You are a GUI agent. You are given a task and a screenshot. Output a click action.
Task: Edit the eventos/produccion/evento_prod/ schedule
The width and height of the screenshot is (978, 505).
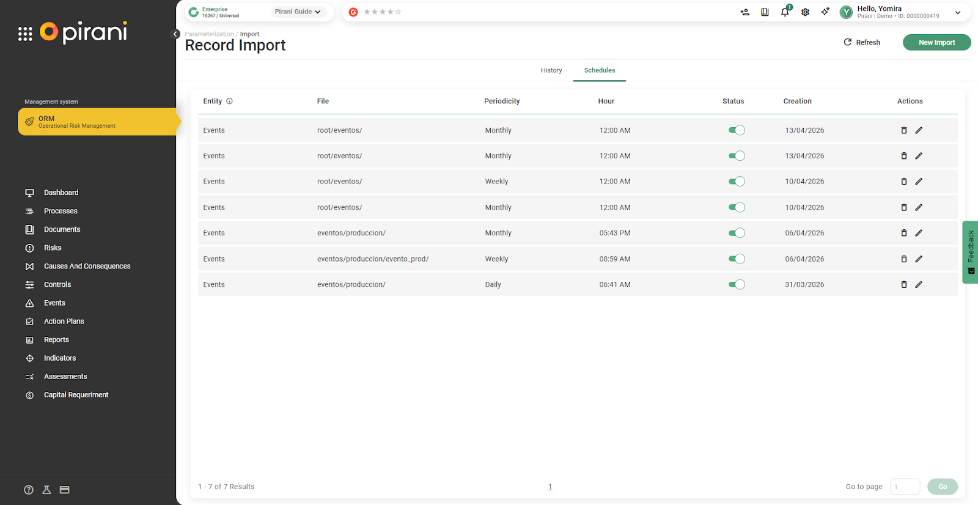coord(919,259)
